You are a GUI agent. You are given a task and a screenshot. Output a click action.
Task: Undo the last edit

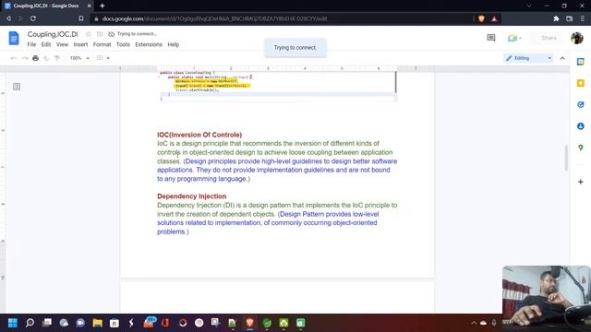pyautogui.click(x=14, y=58)
